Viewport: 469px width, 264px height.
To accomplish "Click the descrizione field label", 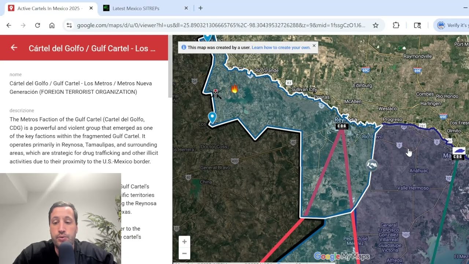I will [x=22, y=110].
